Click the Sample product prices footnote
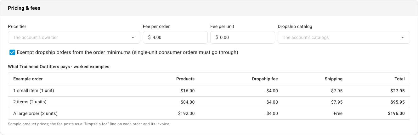The width and height of the screenshot is (418, 135). coord(89,124)
